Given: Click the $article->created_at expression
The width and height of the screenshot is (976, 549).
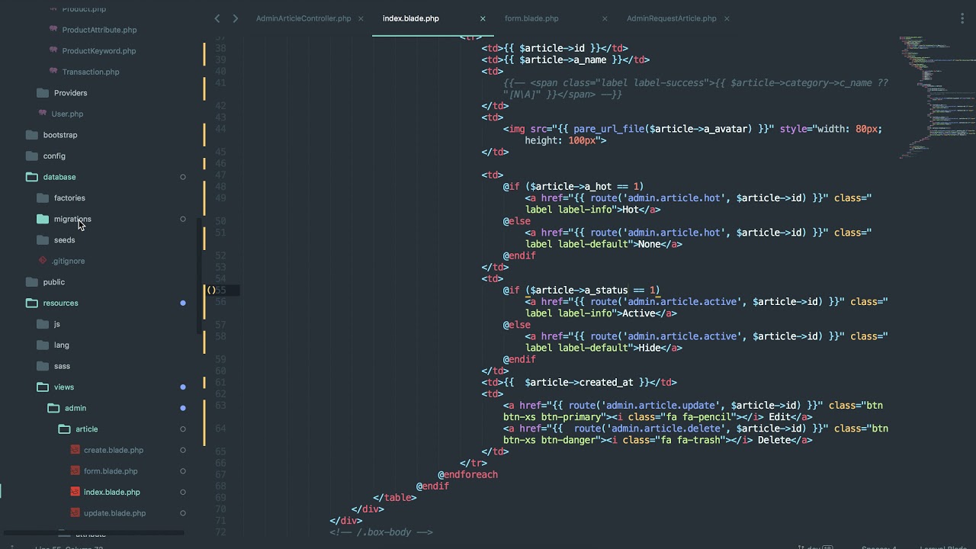Looking at the screenshot, I should point(579,382).
